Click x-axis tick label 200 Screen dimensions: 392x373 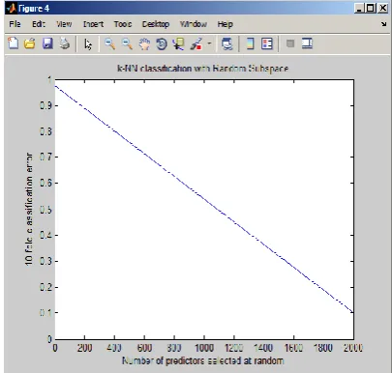pos(84,348)
